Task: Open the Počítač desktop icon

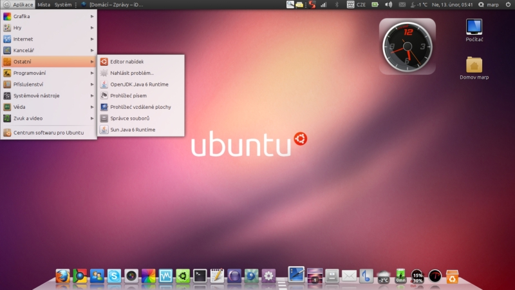Action: tap(474, 30)
